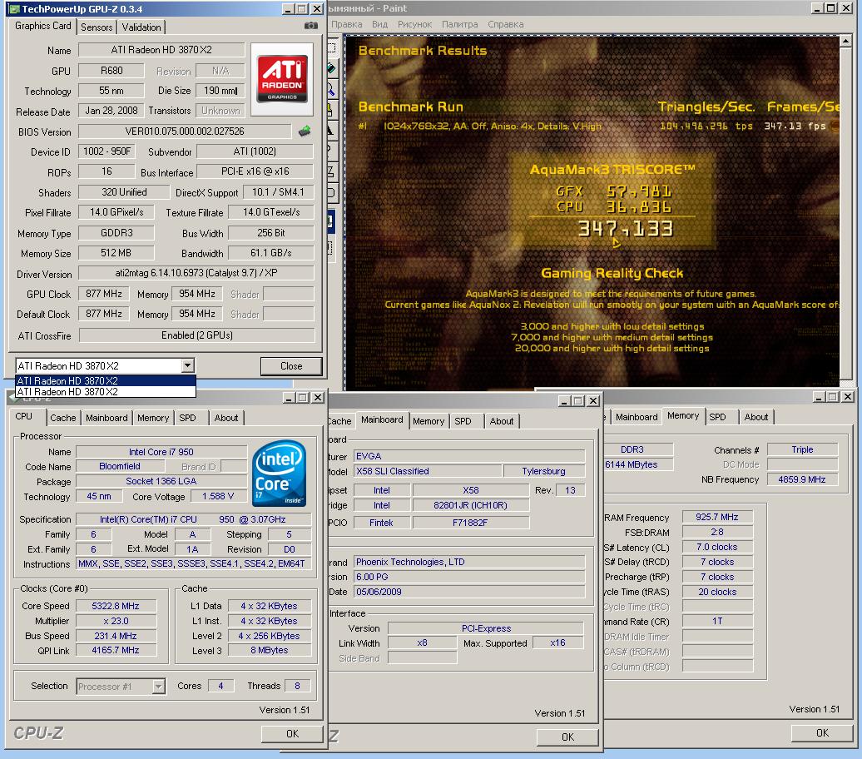Click the Channels # value Triple
The height and width of the screenshot is (759, 862).
click(x=802, y=449)
